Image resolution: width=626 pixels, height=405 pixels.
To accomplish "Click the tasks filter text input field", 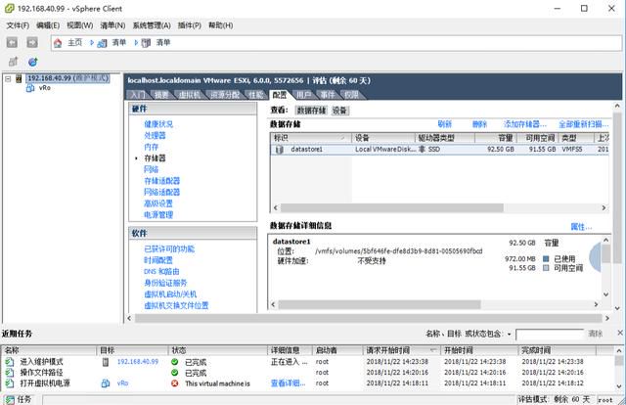I will click(x=550, y=335).
